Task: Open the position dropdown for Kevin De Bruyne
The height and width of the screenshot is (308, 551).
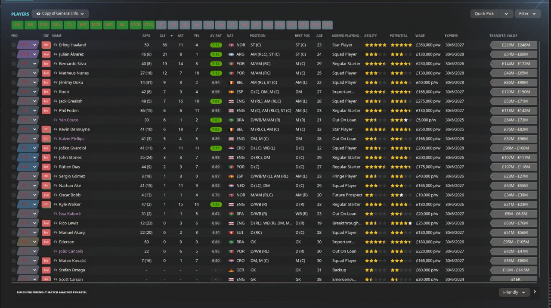Action: (x=28, y=129)
